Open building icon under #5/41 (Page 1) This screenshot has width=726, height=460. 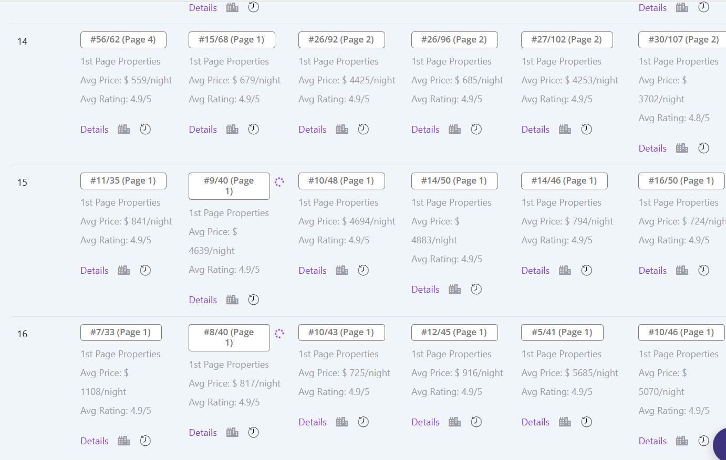[x=565, y=422]
